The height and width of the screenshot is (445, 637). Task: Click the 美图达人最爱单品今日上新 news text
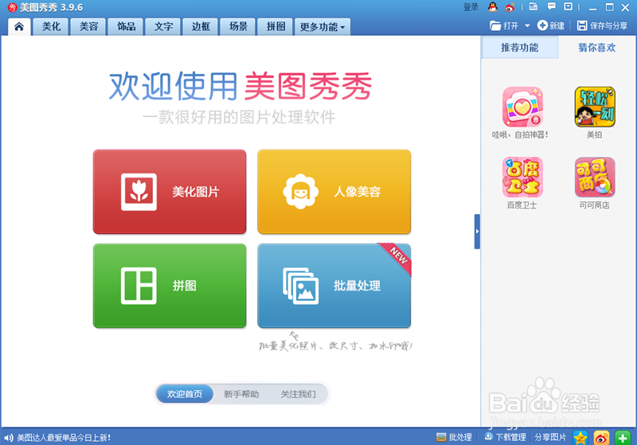click(x=64, y=438)
